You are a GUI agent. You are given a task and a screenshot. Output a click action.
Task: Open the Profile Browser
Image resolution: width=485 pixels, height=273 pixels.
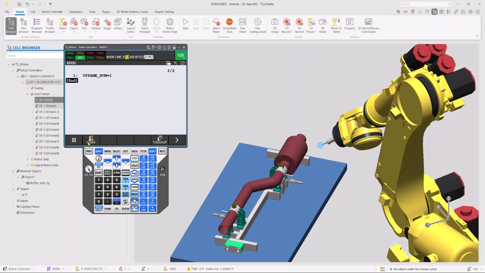pyautogui.click(x=50, y=26)
